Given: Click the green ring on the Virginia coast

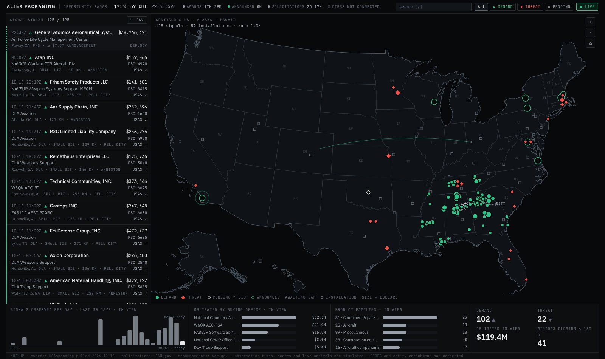Looking at the screenshot, I should 538,161.
